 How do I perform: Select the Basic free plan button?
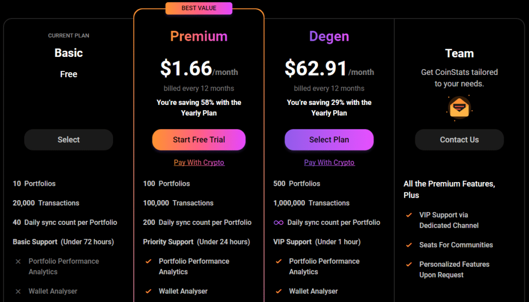click(x=69, y=140)
